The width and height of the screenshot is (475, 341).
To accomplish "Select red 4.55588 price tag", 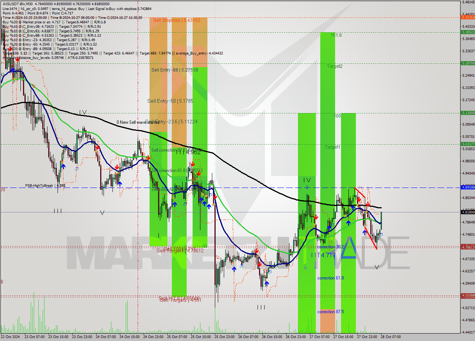I will pyautogui.click(x=468, y=296).
